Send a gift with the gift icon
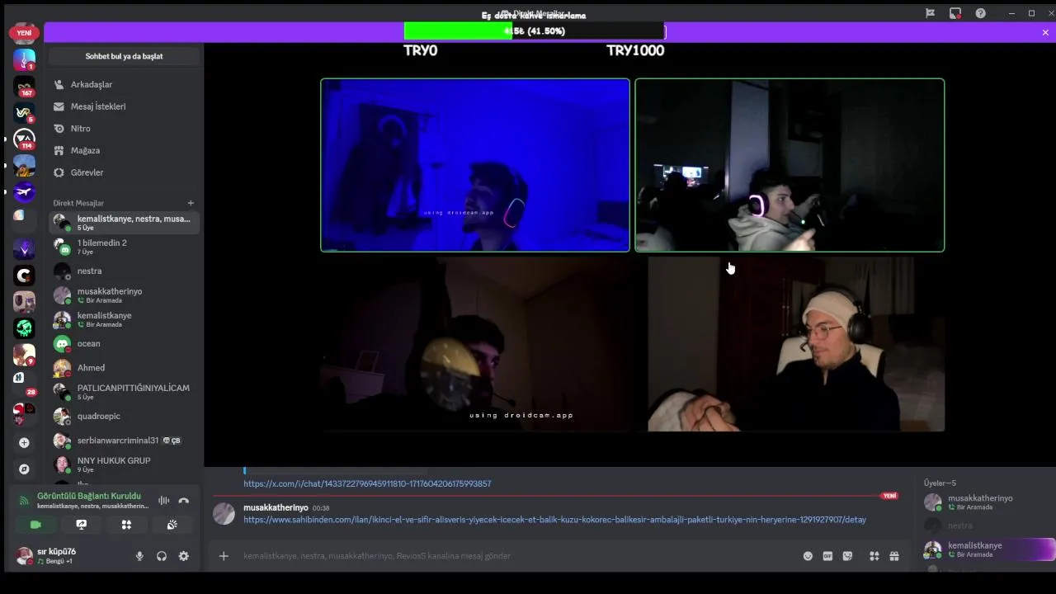1056x594 pixels. pos(894,556)
